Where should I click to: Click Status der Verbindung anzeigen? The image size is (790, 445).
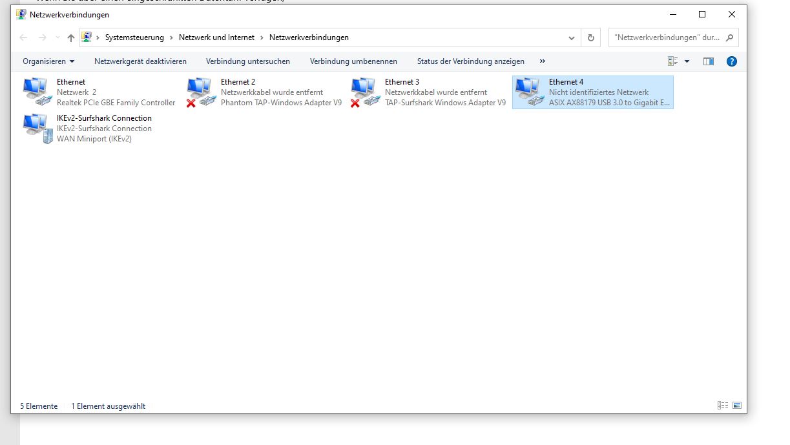[x=470, y=61]
